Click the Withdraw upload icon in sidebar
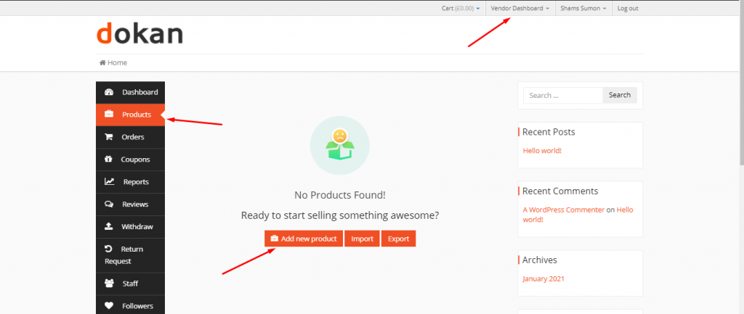This screenshot has height=314, width=744. 109,226
